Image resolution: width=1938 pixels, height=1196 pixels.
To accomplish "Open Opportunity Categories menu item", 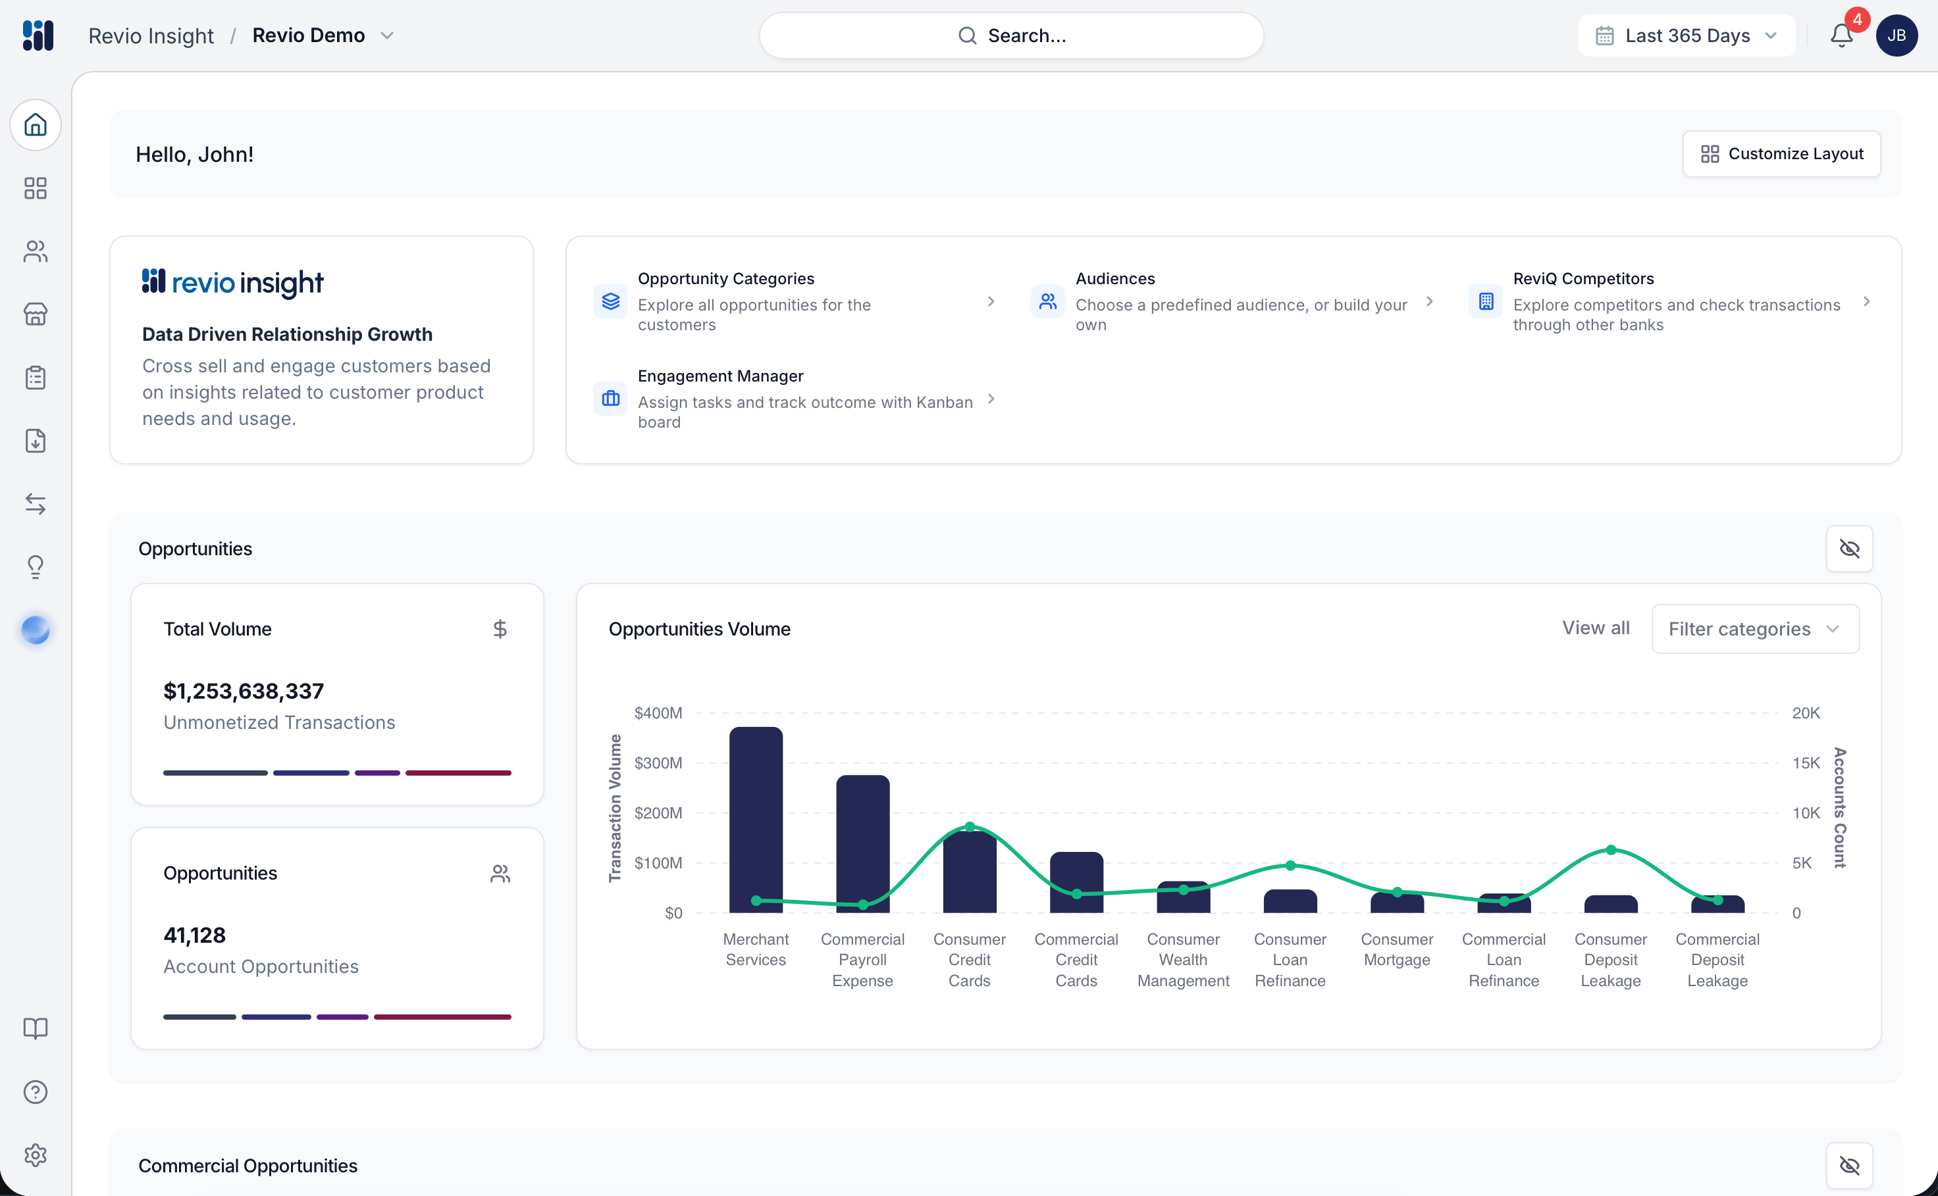I will [x=795, y=301].
